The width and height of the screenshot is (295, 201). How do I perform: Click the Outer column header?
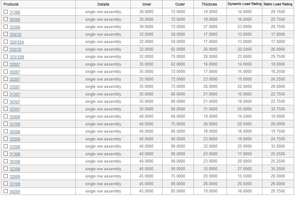[180, 4]
